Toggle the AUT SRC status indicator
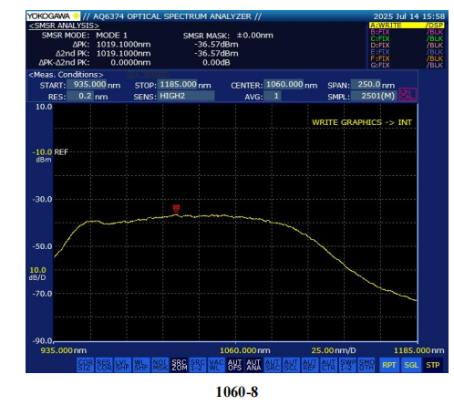This screenshot has height=416, width=454. click(273, 365)
